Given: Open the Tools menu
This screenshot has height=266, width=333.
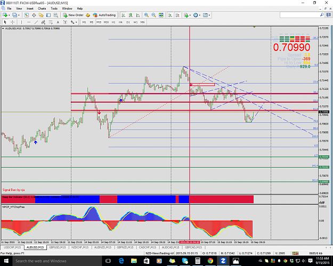Looking at the screenshot, I should point(54,9).
